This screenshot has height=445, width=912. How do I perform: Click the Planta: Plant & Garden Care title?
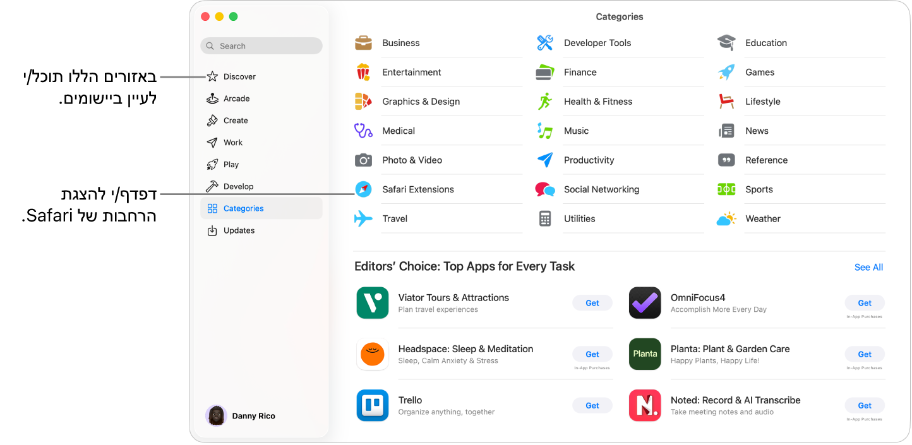click(x=730, y=349)
